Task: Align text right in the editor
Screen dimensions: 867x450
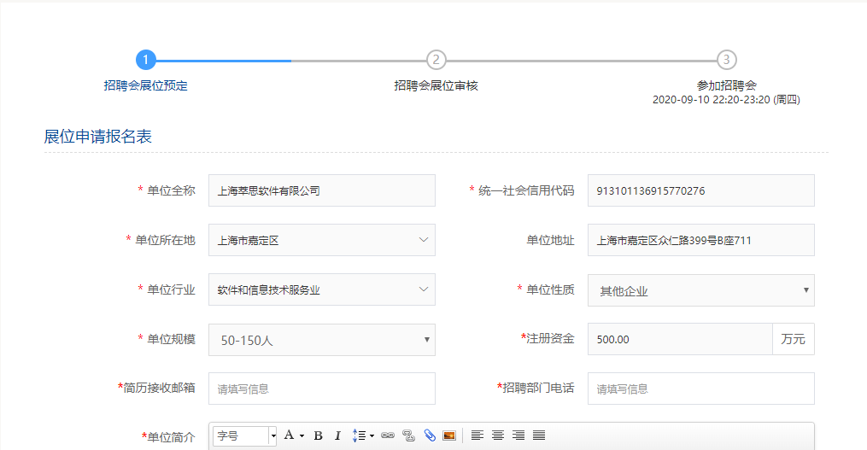Action: tap(518, 435)
